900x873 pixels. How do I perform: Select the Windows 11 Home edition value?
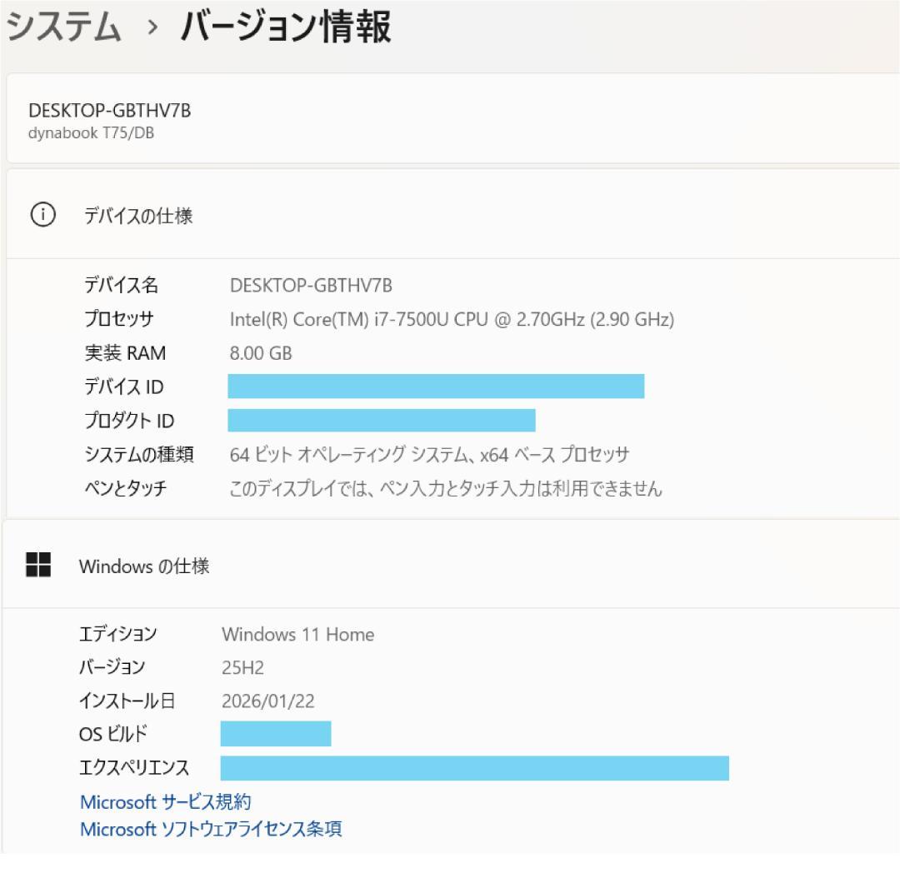click(x=297, y=634)
